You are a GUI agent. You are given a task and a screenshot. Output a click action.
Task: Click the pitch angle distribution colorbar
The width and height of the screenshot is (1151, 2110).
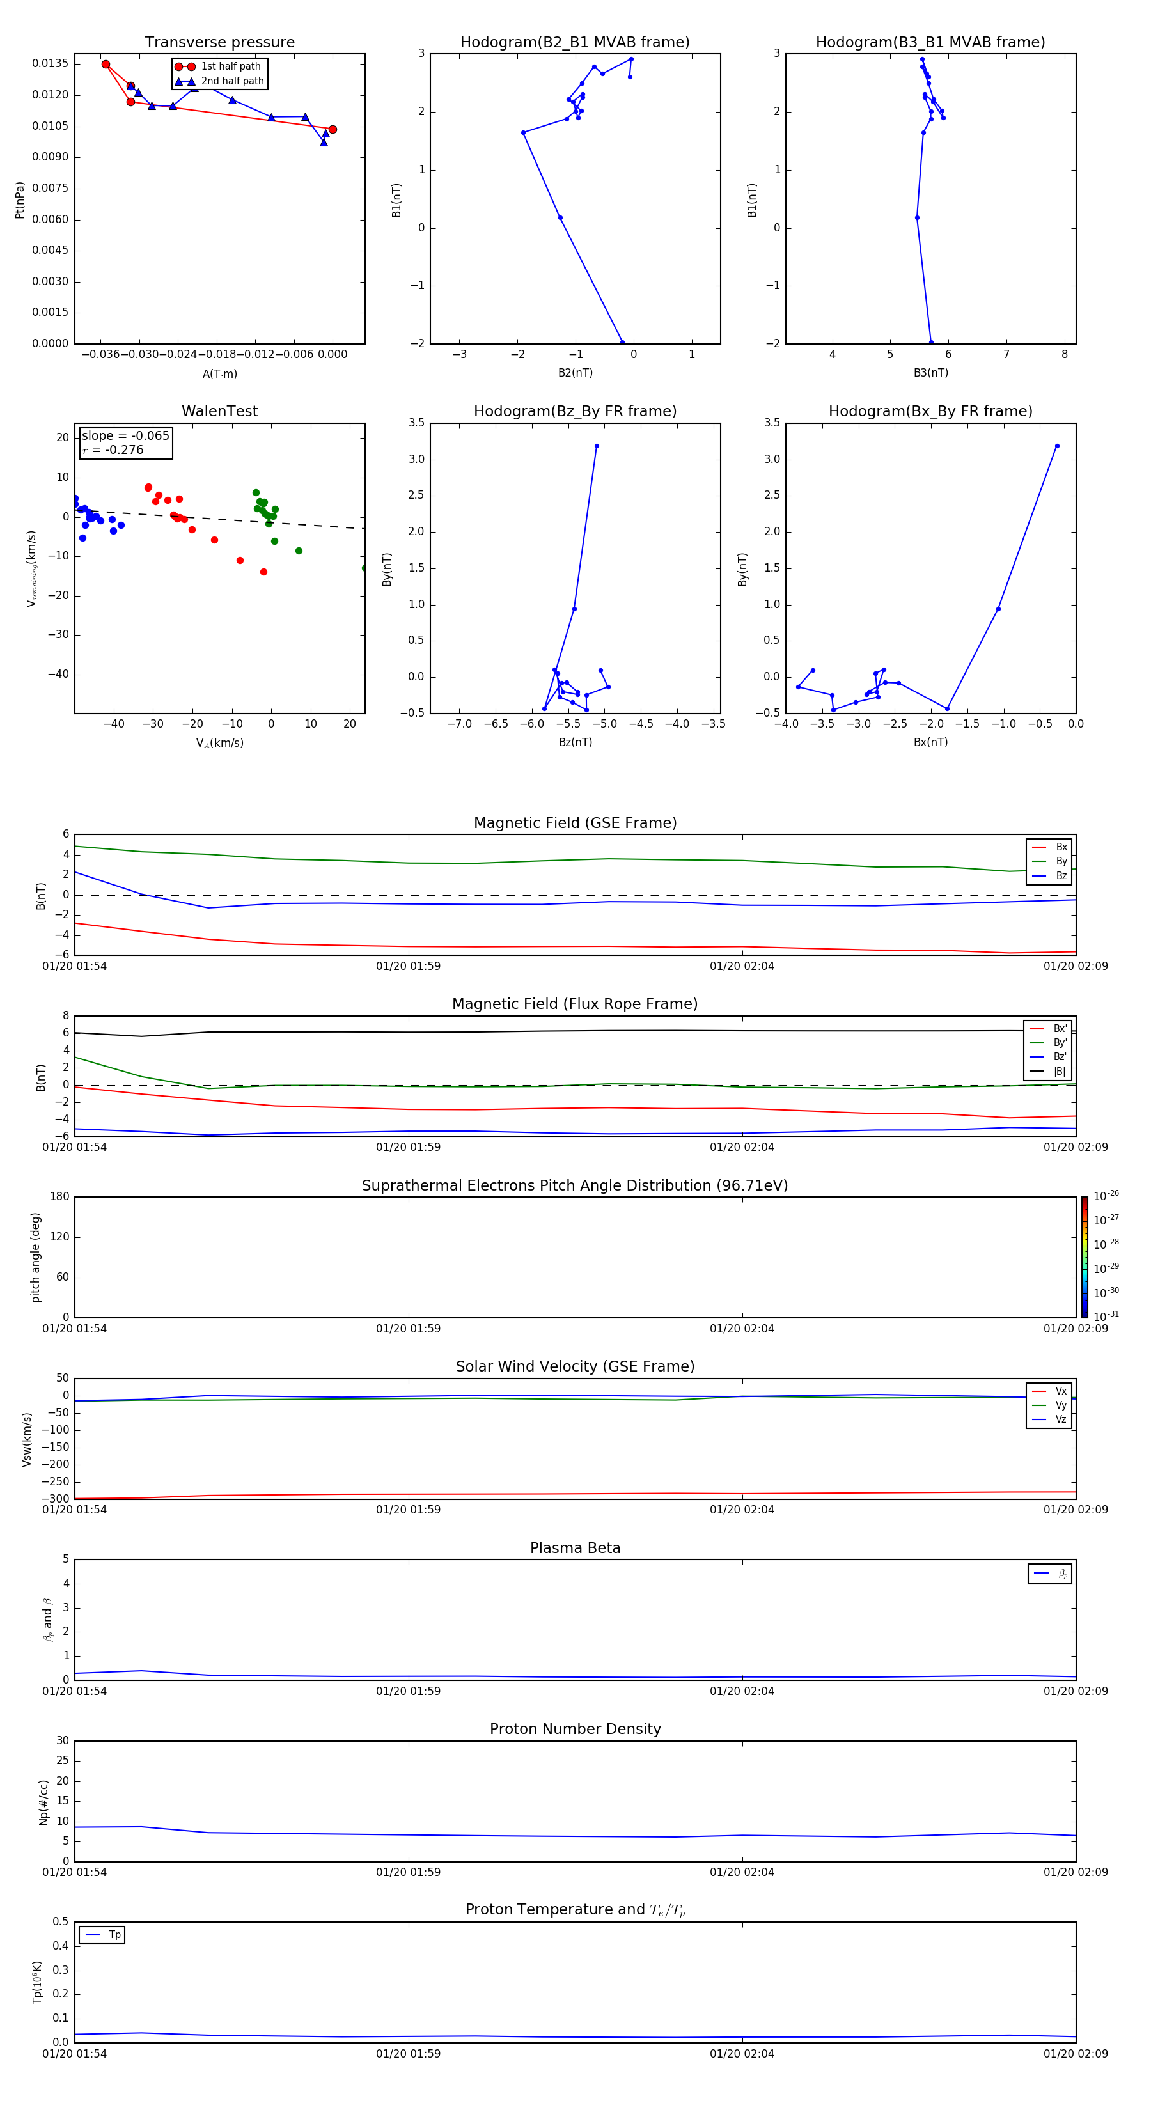point(1084,1257)
